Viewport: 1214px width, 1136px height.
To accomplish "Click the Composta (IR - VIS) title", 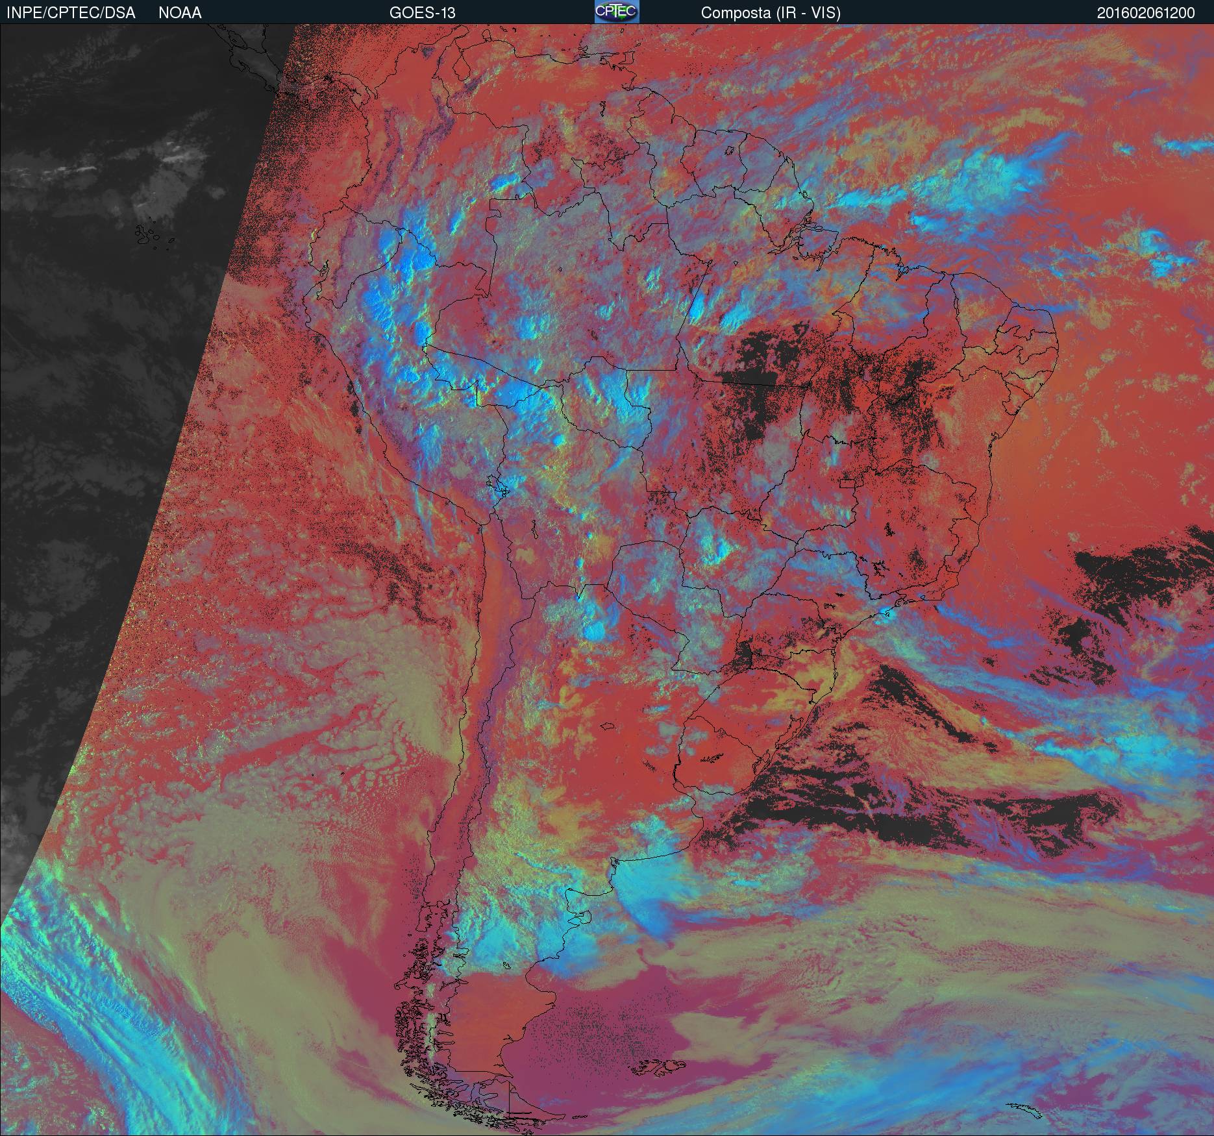I will click(771, 13).
